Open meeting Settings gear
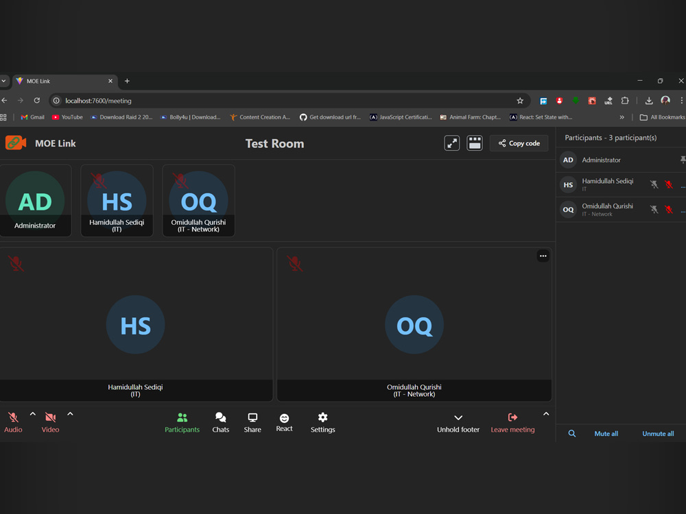Screen dimensions: 686x514 click(x=323, y=423)
